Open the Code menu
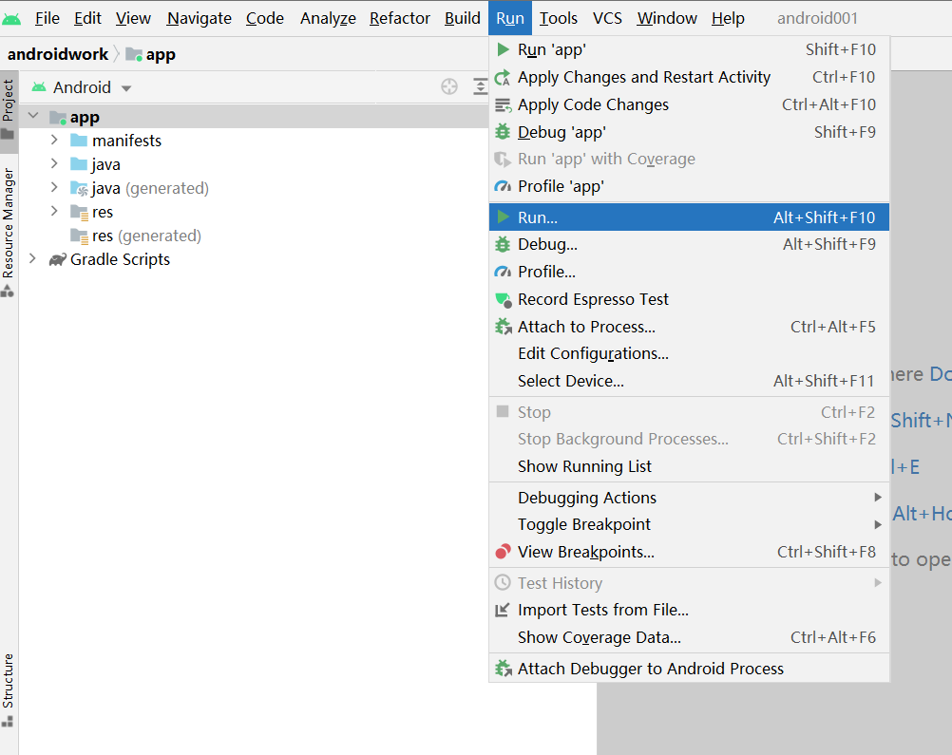 click(265, 18)
